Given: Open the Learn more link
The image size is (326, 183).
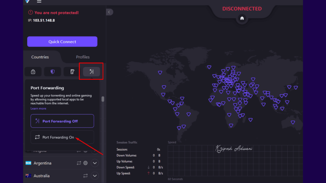Looking at the screenshot, I should coord(38,108).
